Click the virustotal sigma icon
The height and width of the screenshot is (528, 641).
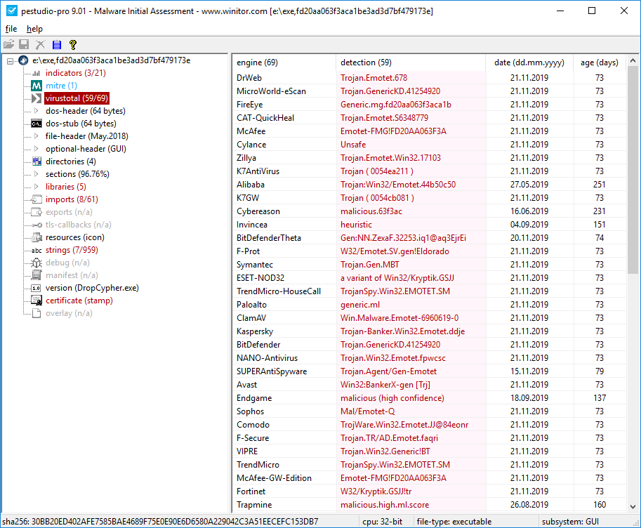tap(37, 98)
